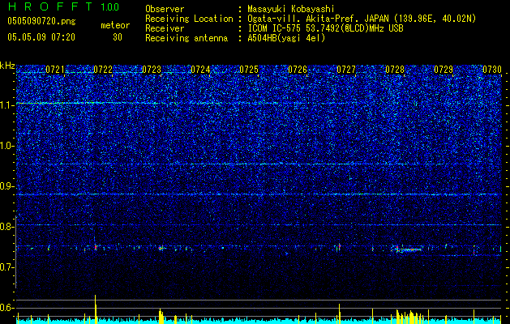
Task: Click the Ogata-vill. Akita-Pref. JAPAN location text
Action: click(362, 19)
